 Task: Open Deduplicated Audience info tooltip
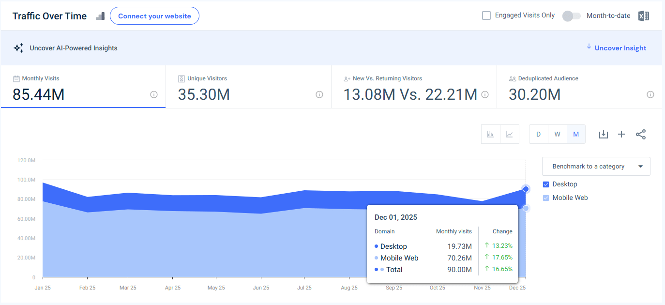(650, 94)
